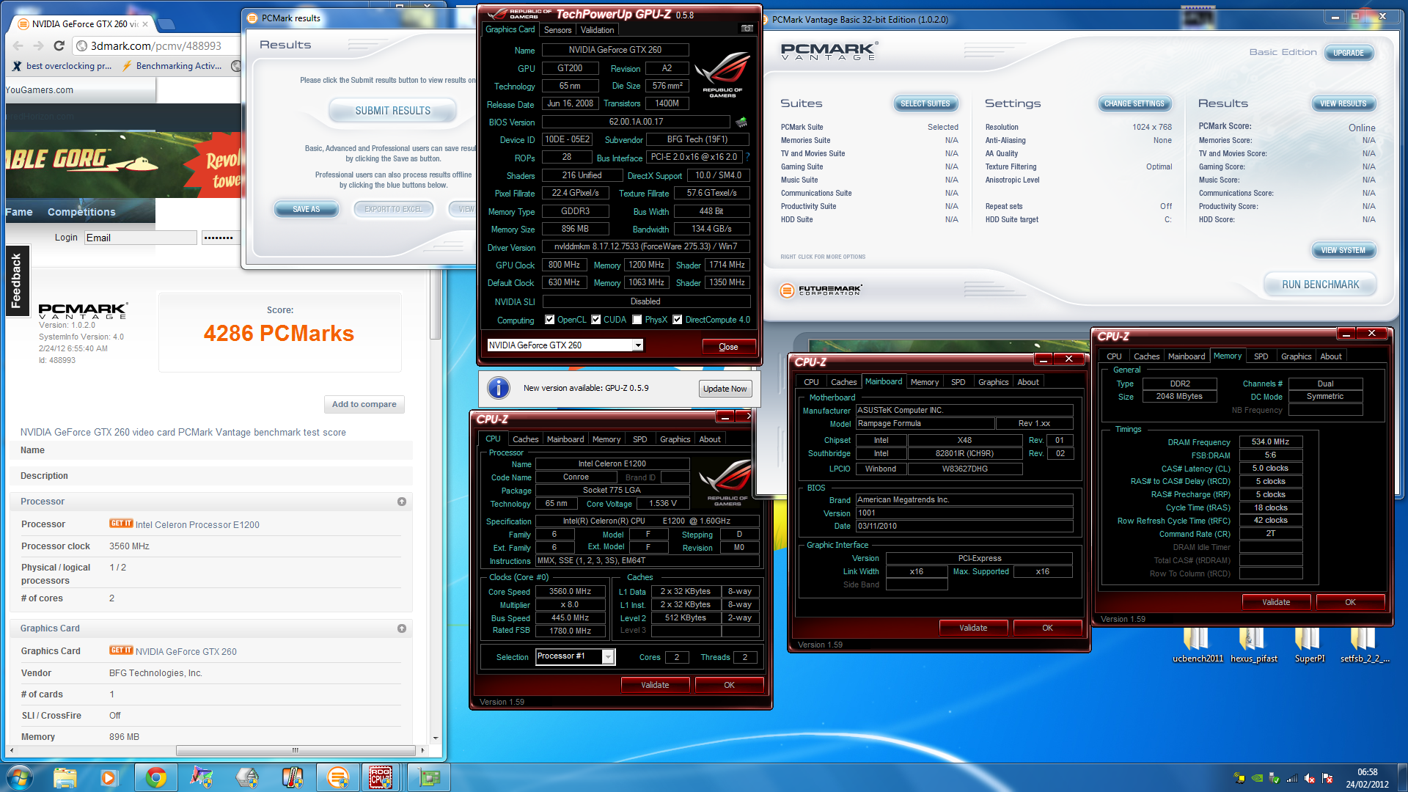The image size is (1408, 792).
Task: Toggle the DirectCompute 4.0 checkbox
Action: click(678, 320)
